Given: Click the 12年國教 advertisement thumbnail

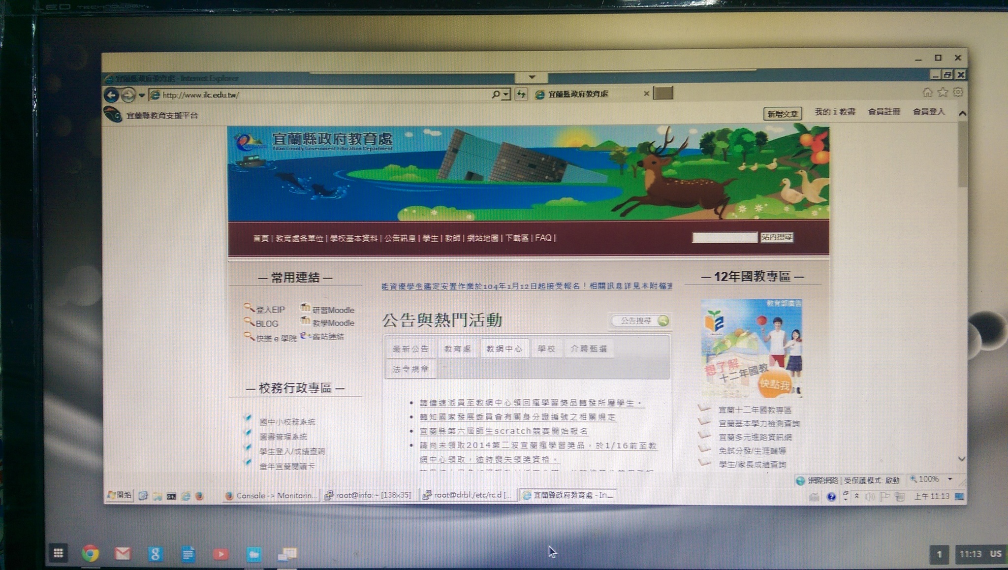Looking at the screenshot, I should pyautogui.click(x=751, y=348).
